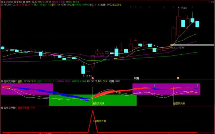Click the blue highlighted date on time axis

[x=46, y=133]
